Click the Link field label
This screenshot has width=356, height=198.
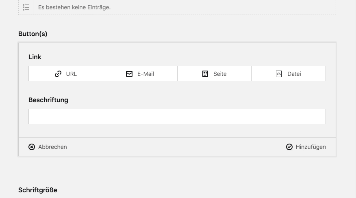(x=35, y=57)
